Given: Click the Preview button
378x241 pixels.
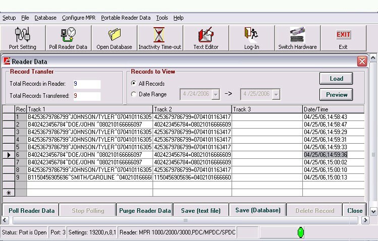Looking at the screenshot, I should [336, 95].
